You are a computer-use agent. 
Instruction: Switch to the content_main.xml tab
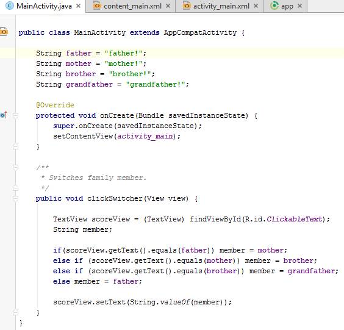pos(131,6)
